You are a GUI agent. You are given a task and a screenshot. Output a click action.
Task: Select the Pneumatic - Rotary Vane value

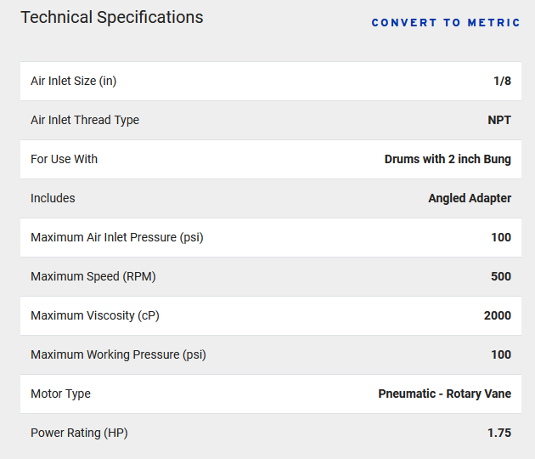click(445, 394)
